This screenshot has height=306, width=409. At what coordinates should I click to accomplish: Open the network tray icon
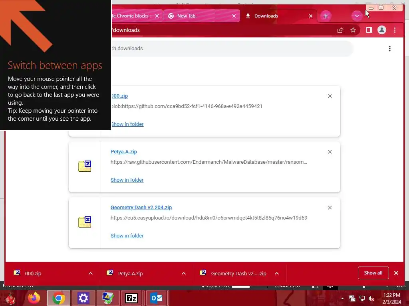(x=362, y=298)
